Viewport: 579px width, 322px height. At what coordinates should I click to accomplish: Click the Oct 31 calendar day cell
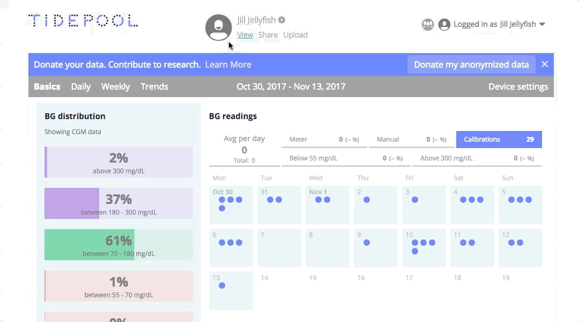(279, 205)
